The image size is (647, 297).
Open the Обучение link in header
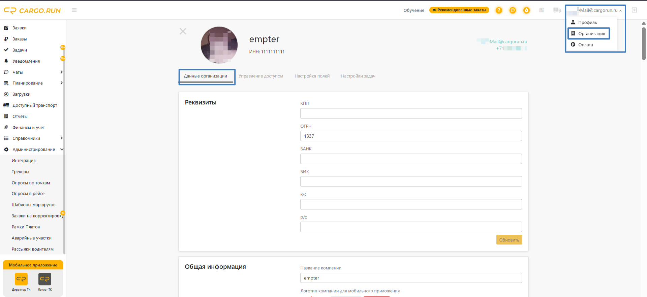[414, 10]
